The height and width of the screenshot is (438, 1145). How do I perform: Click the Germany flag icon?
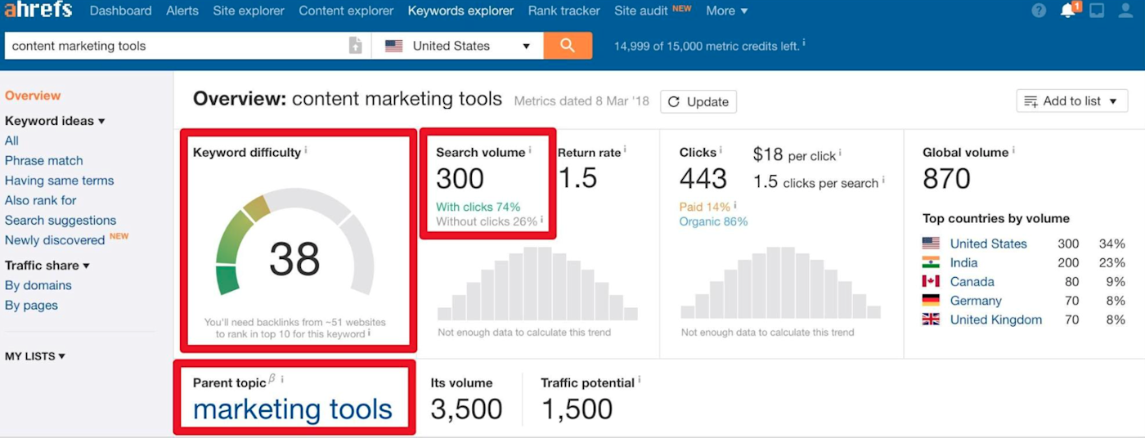click(x=931, y=300)
